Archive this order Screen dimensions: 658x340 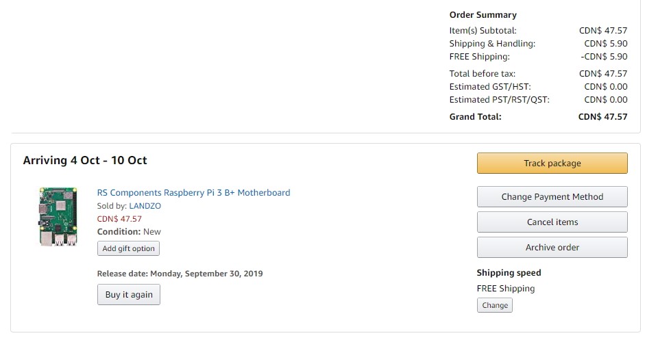coord(552,248)
